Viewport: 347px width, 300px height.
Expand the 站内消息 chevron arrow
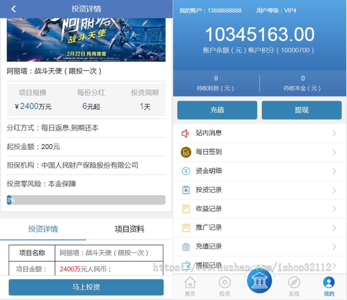(x=334, y=133)
